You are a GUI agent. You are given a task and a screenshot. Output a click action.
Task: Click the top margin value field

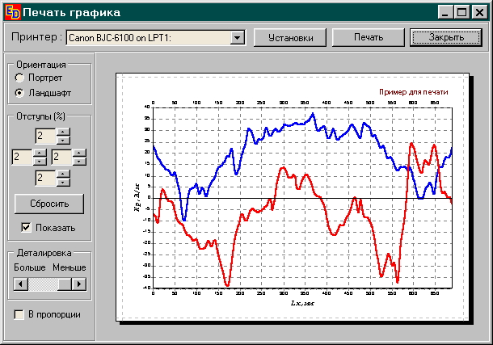point(45,135)
